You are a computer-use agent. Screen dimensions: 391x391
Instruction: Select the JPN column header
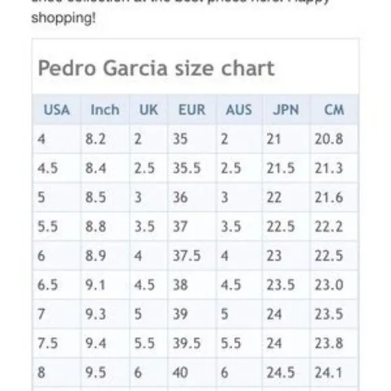[x=286, y=110]
